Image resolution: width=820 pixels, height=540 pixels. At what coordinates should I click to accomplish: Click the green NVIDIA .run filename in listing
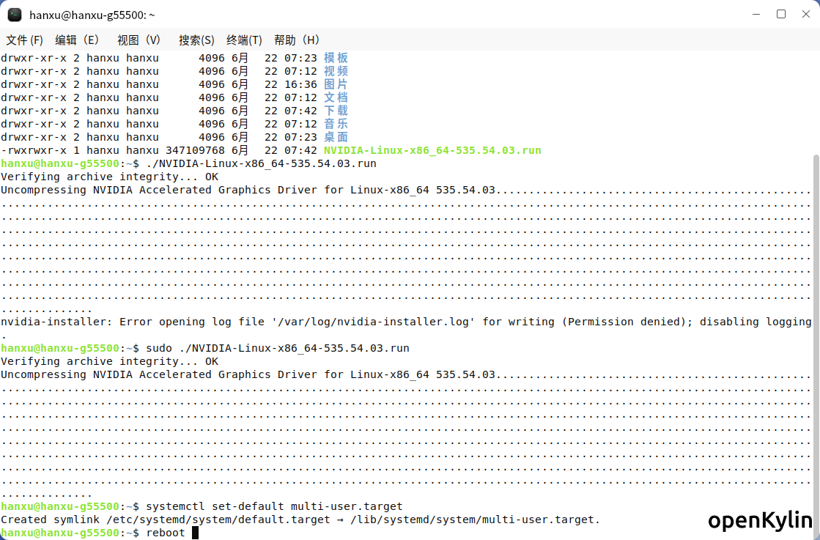pos(432,150)
